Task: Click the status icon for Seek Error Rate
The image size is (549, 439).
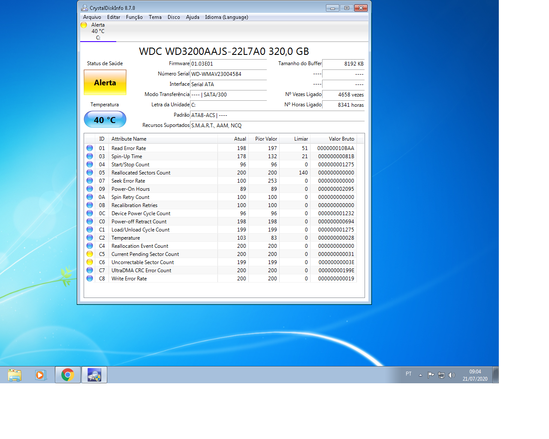Action: pyautogui.click(x=90, y=180)
